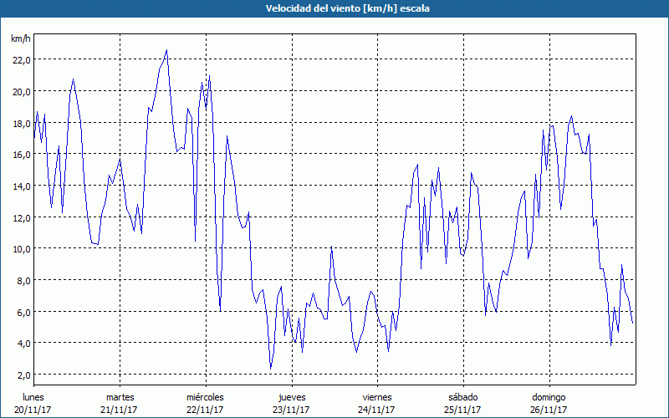Click the 18,0 value on y-axis
Viewport: 669px width, 418px height.
pos(21,123)
